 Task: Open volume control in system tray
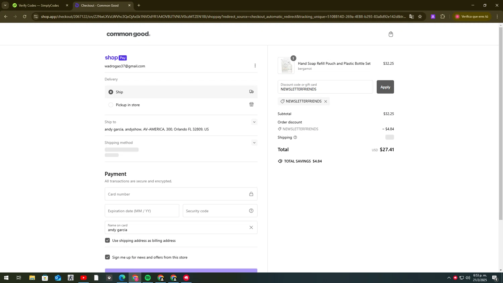coord(468,278)
